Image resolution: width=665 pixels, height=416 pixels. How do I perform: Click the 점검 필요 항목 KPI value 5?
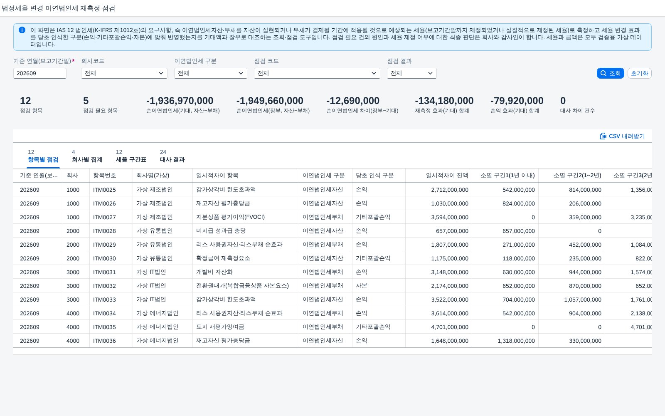(86, 101)
